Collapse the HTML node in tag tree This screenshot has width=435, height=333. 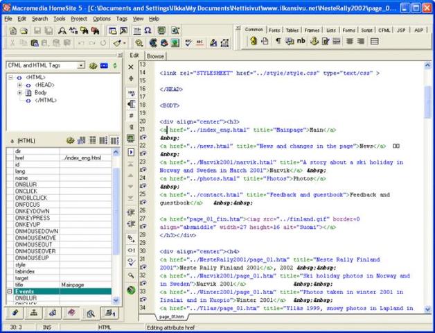11,78
